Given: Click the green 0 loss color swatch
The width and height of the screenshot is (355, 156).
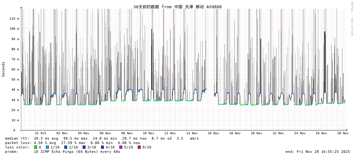Looking at the screenshot, I should coord(36,147).
